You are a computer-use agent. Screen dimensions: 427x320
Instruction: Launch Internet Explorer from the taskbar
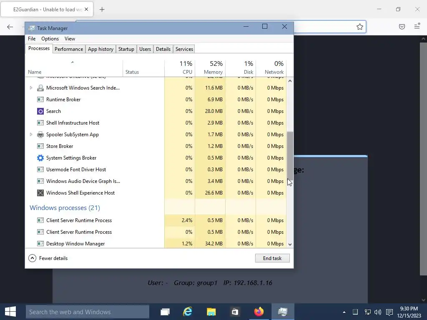[x=188, y=312]
